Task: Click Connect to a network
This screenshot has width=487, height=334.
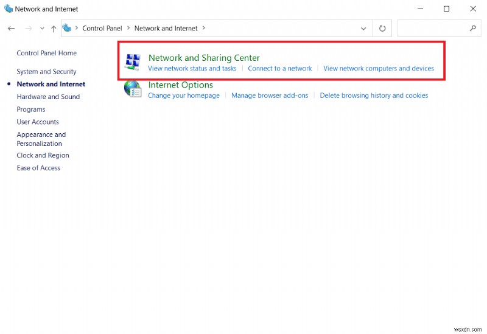Action: [x=280, y=68]
